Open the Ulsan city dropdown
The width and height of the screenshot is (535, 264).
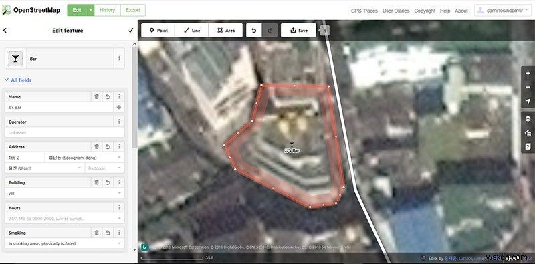(x=45, y=168)
